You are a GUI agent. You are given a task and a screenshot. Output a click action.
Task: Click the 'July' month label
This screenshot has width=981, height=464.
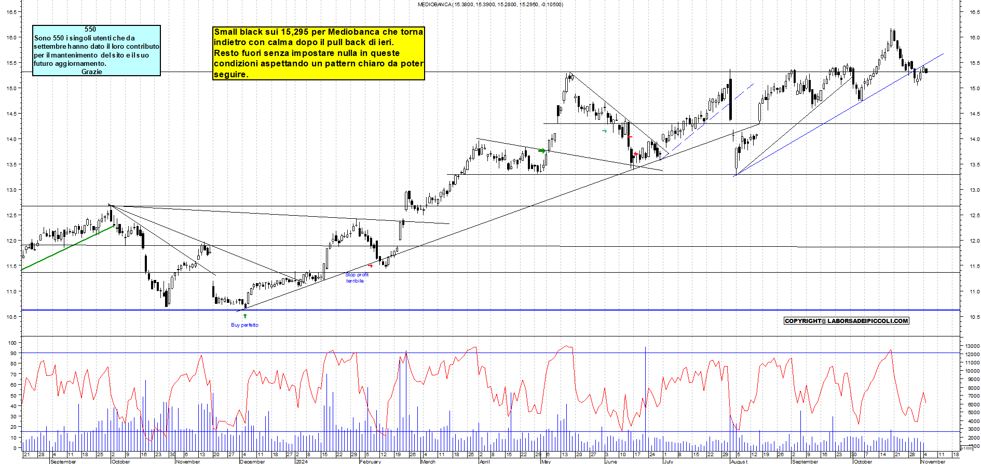pos(669,461)
